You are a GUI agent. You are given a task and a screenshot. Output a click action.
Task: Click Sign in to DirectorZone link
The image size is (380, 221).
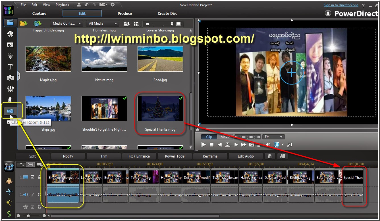click(341, 5)
